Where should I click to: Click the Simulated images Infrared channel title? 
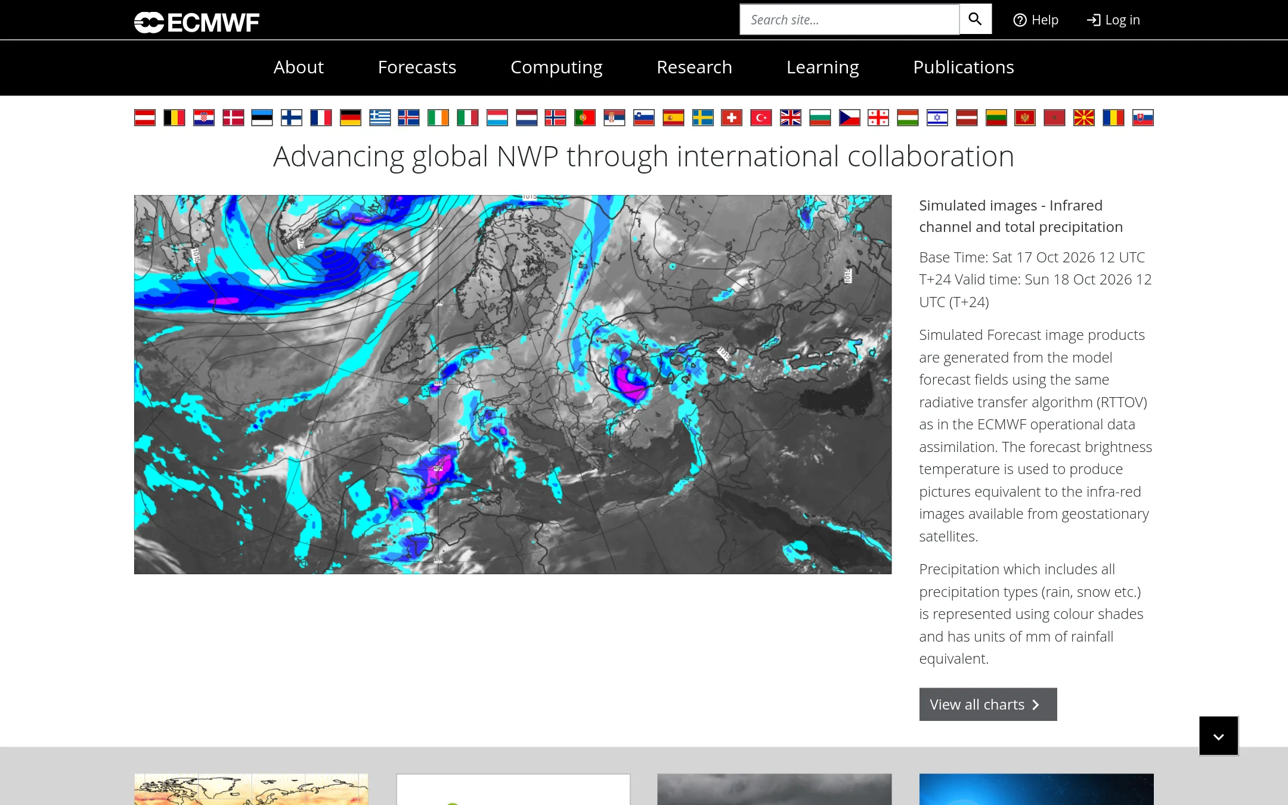pyautogui.click(x=1021, y=216)
